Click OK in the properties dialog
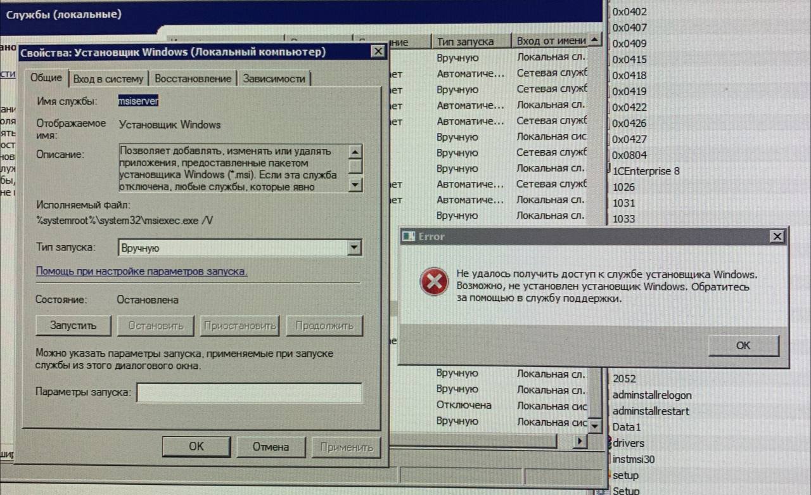 click(x=196, y=446)
